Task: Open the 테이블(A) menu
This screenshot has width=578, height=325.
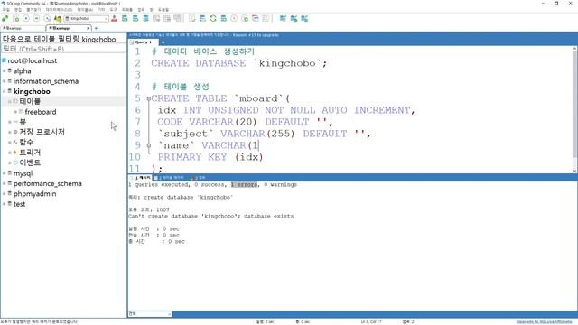Action: click(85, 10)
